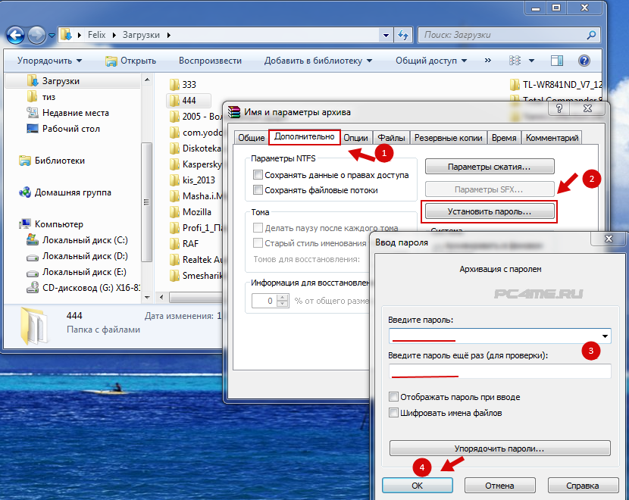Screen dimensions: 629x500
Task: Click Домашняя группа icon in sidebar
Action: pyautogui.click(x=25, y=192)
